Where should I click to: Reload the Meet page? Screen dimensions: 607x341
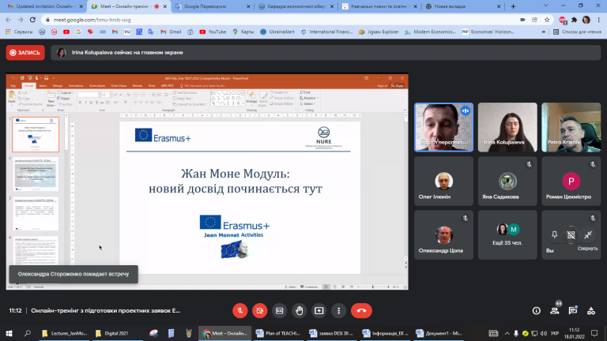(33, 20)
